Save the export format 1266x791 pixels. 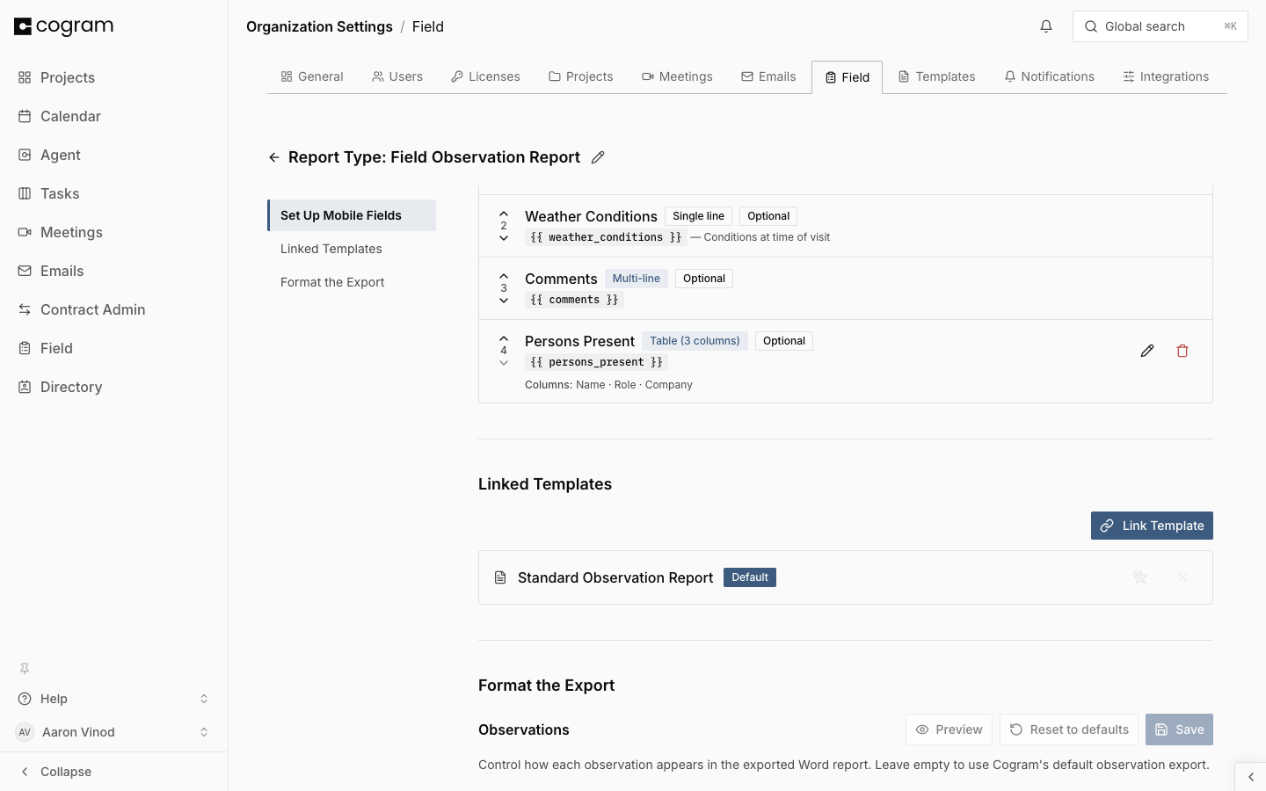[x=1179, y=729]
